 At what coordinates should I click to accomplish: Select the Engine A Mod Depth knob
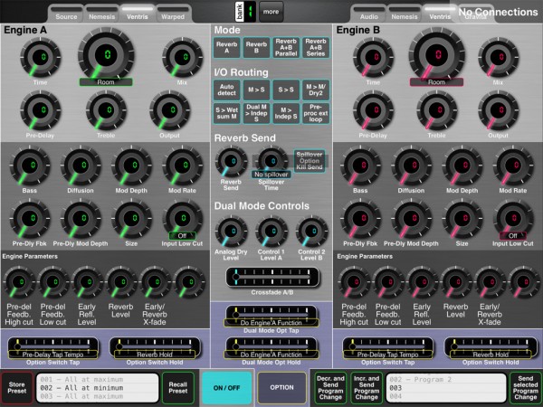pyautogui.click(x=131, y=166)
